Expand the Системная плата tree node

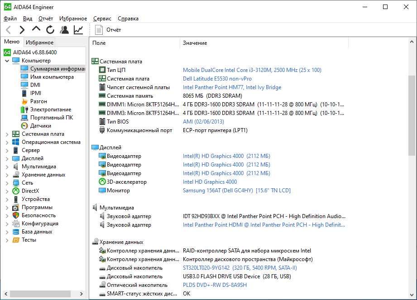[7, 134]
